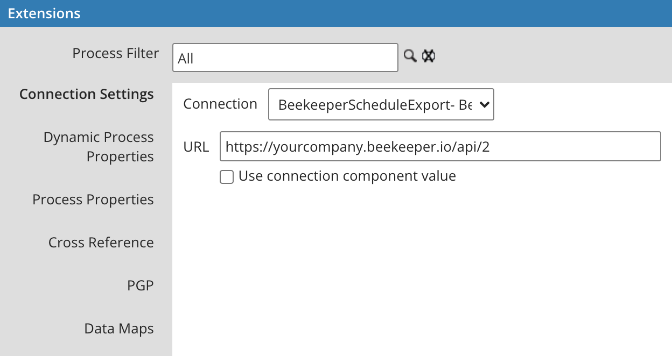
Task: Show the Data Maps tab
Action: coord(119,329)
